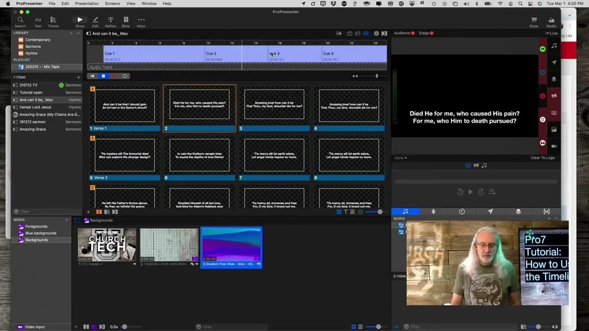The height and width of the screenshot is (331, 589).
Task: Click the Reflow icon in the toolbar
Action: point(110,22)
